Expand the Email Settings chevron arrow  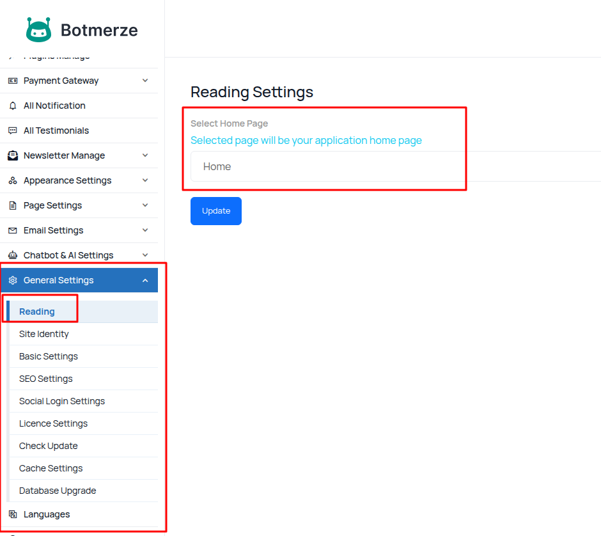tap(145, 230)
